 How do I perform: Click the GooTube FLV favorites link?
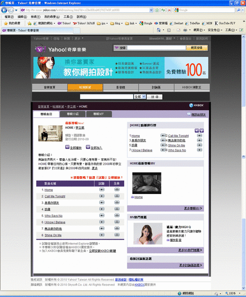click(225, 23)
